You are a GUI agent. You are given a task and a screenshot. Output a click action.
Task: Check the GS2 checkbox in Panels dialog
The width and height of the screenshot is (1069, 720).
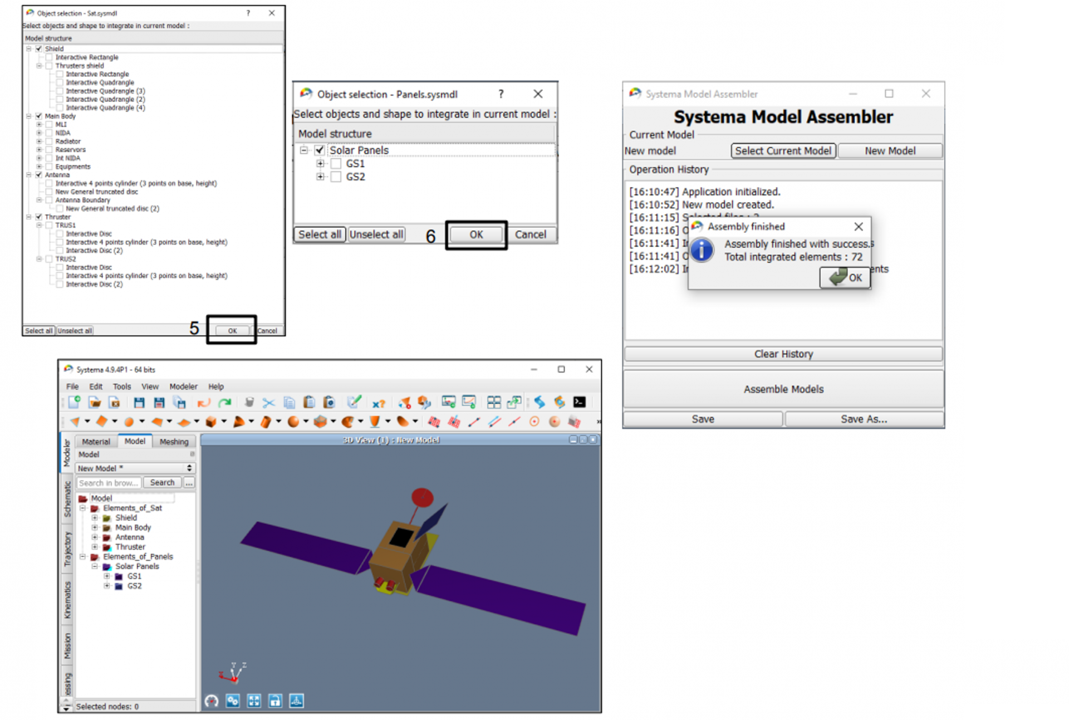point(336,177)
